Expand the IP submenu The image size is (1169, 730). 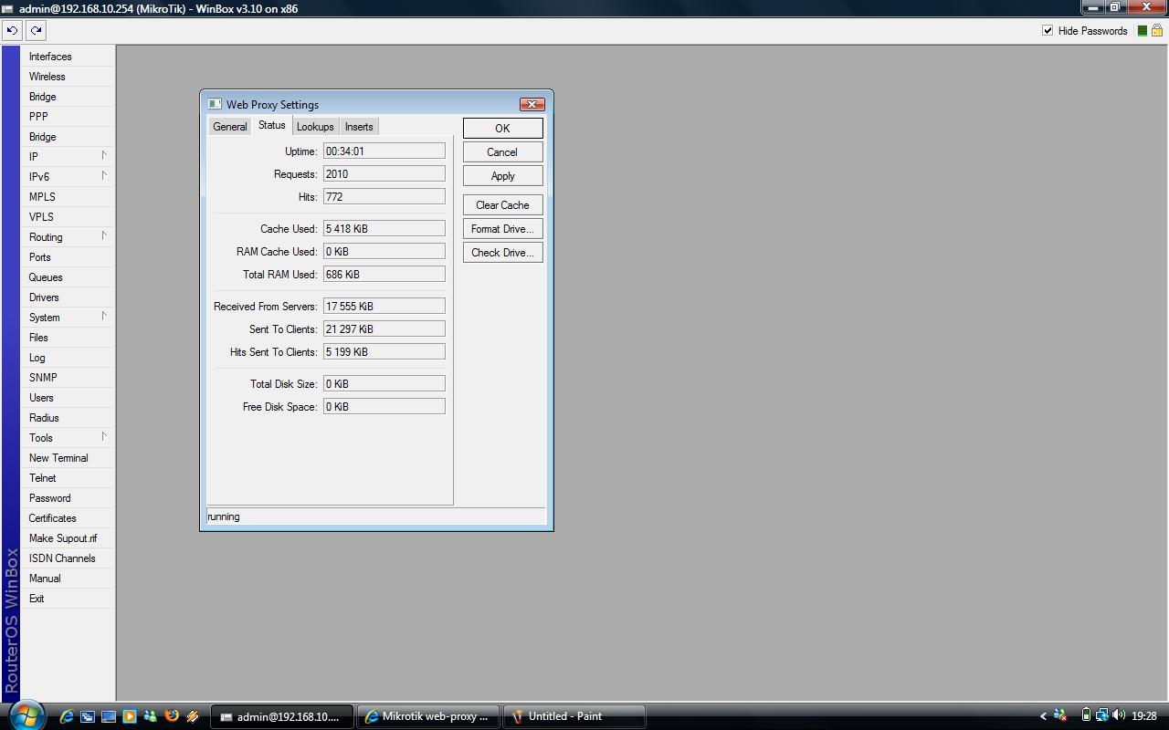tap(68, 157)
